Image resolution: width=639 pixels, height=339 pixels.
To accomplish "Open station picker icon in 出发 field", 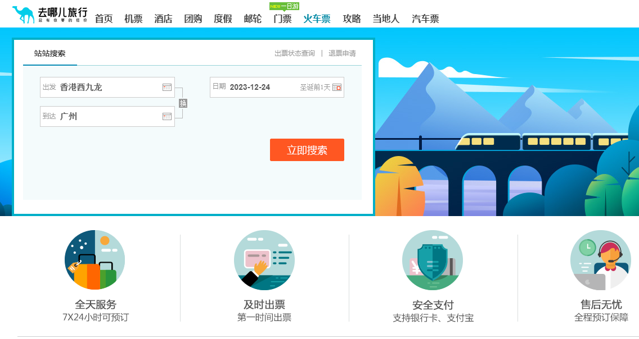I will [x=167, y=88].
